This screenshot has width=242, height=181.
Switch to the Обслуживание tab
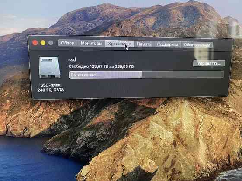coord(197,45)
